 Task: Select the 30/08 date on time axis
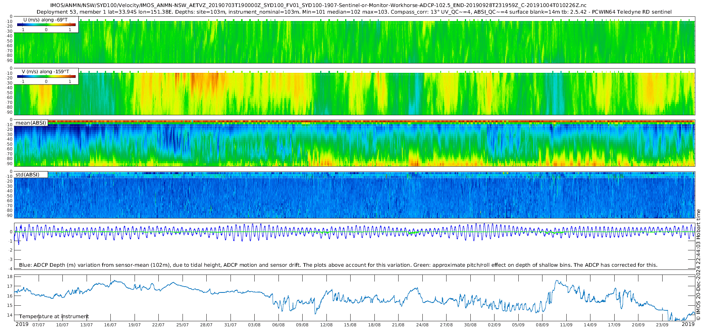coord(470,325)
